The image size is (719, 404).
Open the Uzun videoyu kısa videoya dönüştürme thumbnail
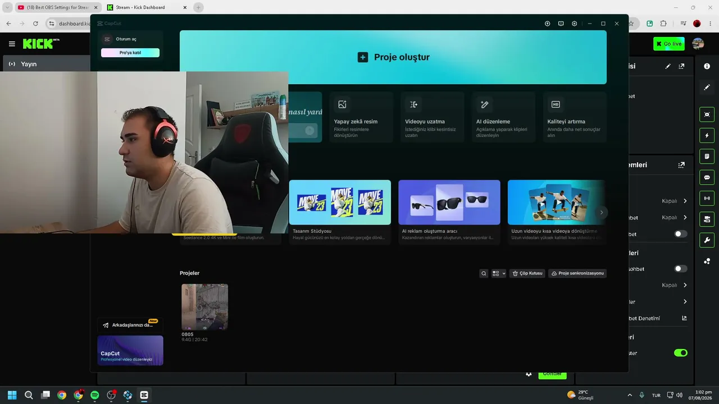[556, 202]
